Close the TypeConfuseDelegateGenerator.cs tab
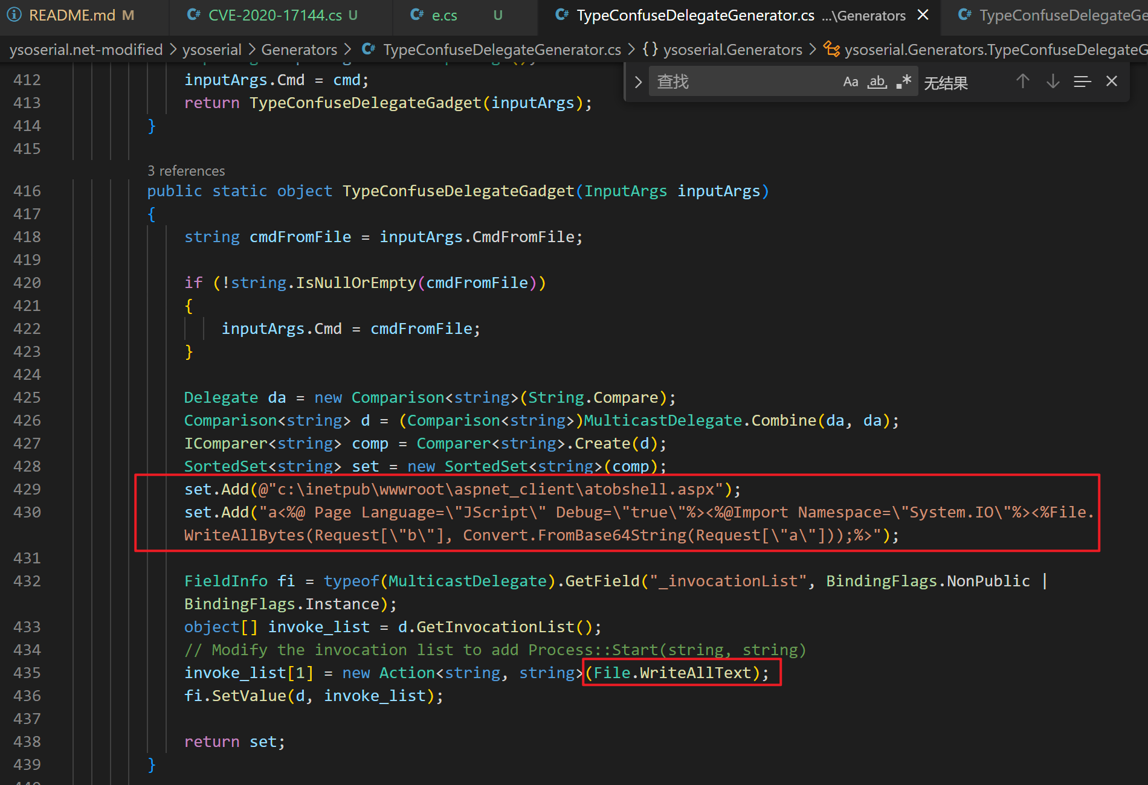The width and height of the screenshot is (1148, 785). click(x=923, y=14)
